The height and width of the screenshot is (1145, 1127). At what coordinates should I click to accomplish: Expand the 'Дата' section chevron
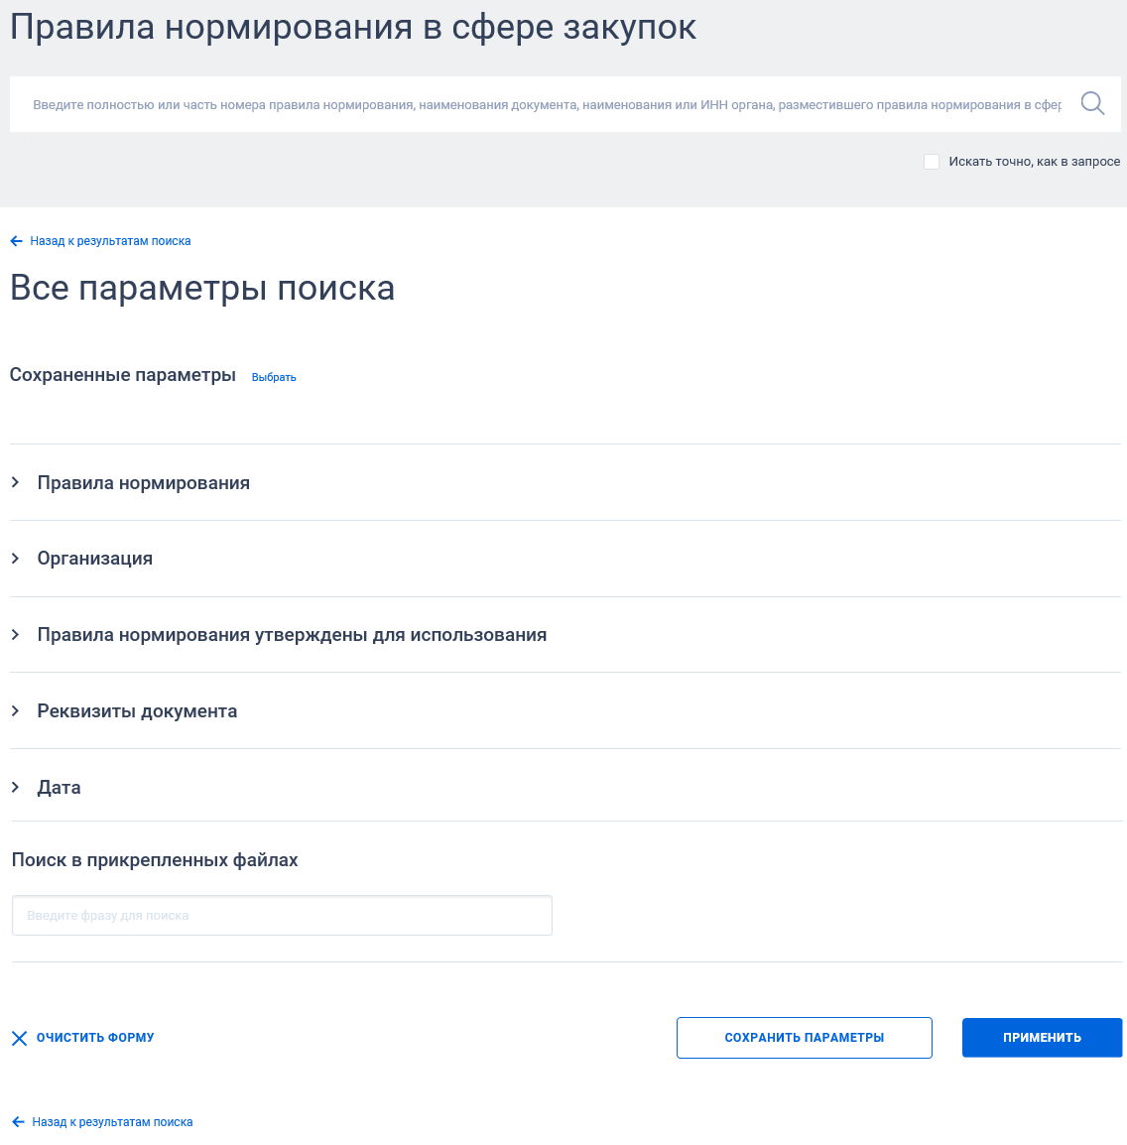click(15, 787)
